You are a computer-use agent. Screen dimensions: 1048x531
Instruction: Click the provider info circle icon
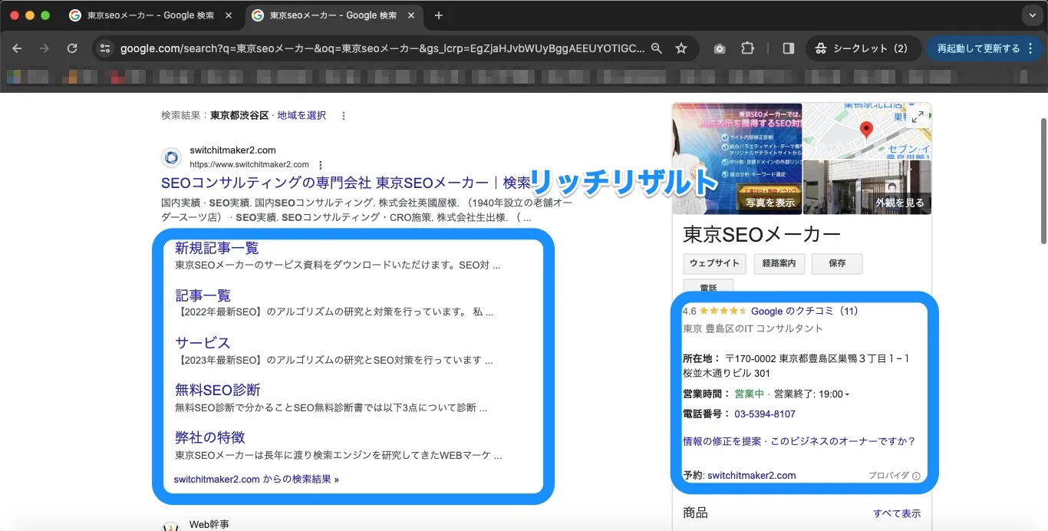pyautogui.click(x=916, y=476)
